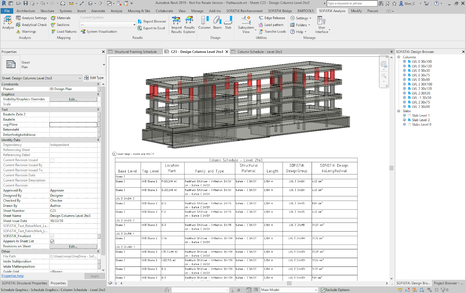Open the Subsystem View tool
This screenshot has width=466, height=293.
246,23
